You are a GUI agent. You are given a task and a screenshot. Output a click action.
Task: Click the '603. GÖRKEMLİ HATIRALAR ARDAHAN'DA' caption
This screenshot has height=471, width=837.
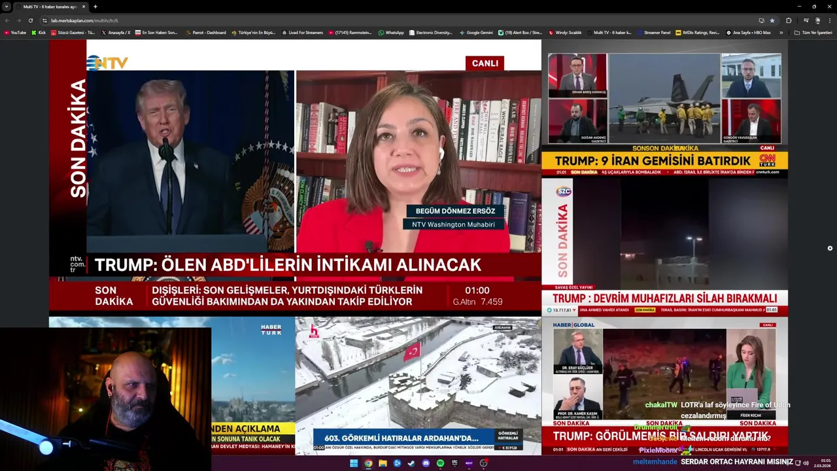[401, 438]
